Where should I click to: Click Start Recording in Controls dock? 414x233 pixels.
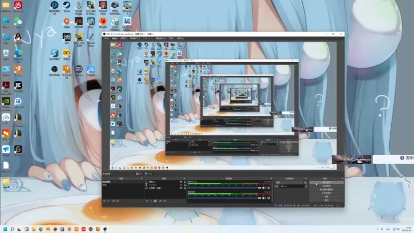[327, 186]
